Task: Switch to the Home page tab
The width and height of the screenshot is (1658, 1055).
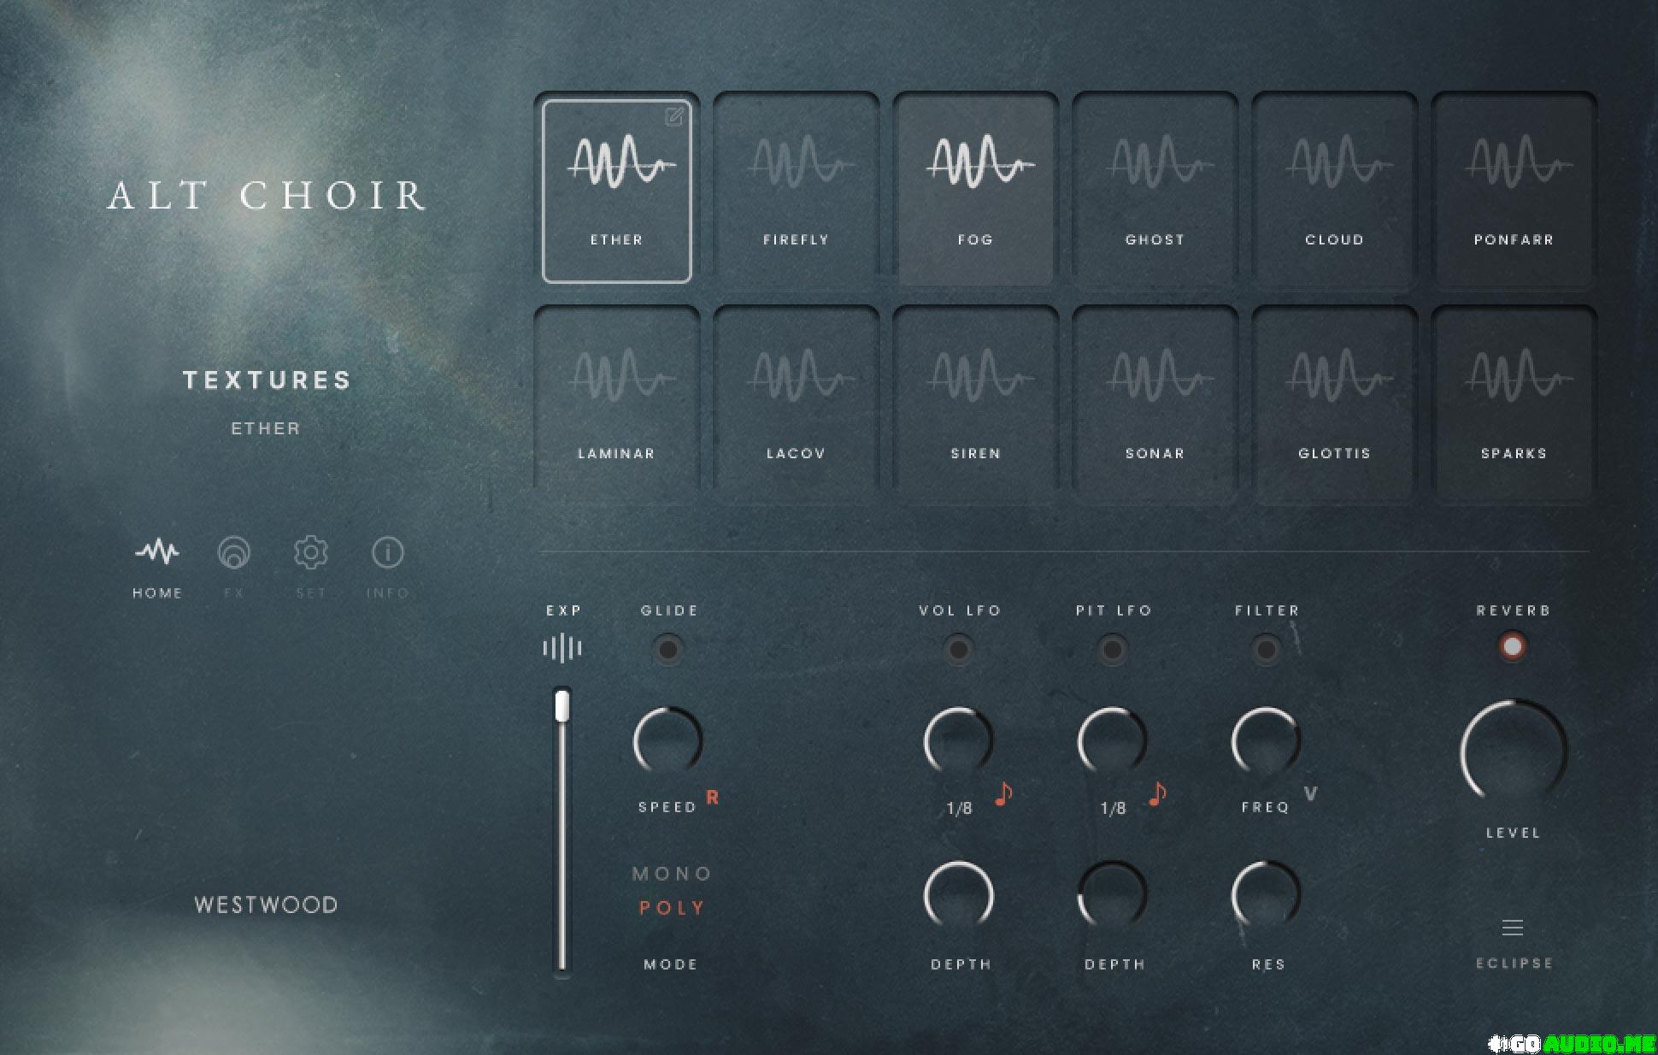Action: 157,554
